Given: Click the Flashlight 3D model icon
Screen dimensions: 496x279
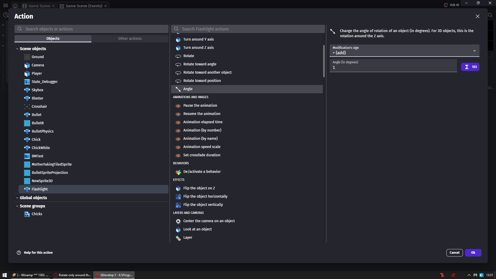Looking at the screenshot, I should pyautogui.click(x=27, y=189).
